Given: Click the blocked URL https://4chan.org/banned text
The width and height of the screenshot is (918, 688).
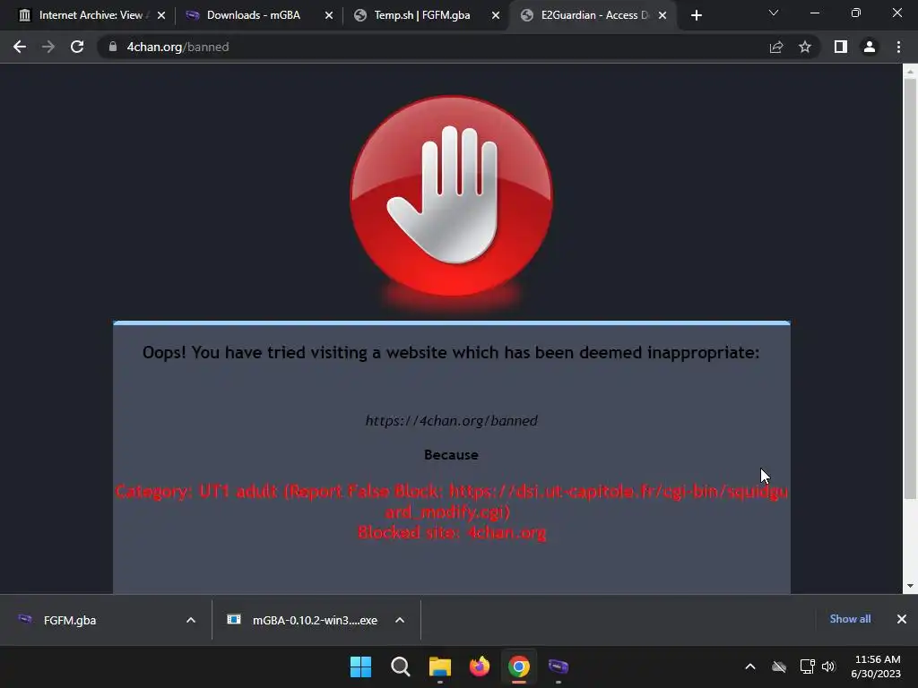Looking at the screenshot, I should [452, 421].
